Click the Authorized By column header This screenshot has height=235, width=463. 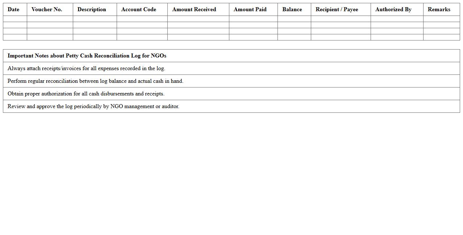click(393, 9)
